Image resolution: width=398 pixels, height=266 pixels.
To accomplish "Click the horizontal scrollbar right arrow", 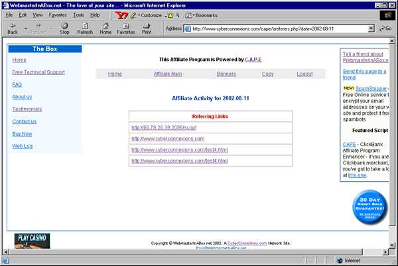I will [385, 252].
